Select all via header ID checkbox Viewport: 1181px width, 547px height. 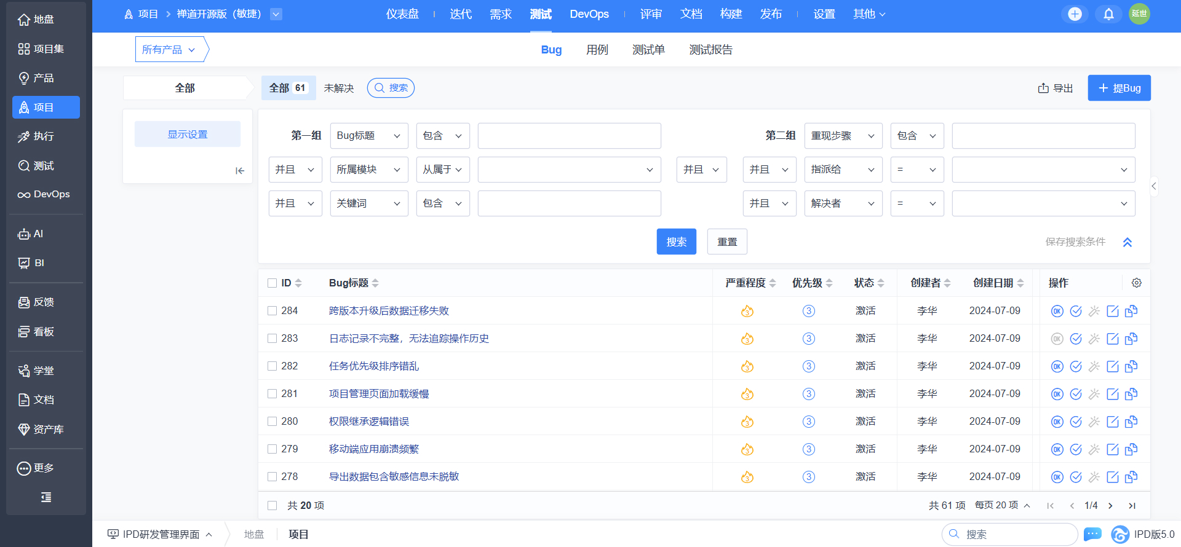(x=272, y=283)
